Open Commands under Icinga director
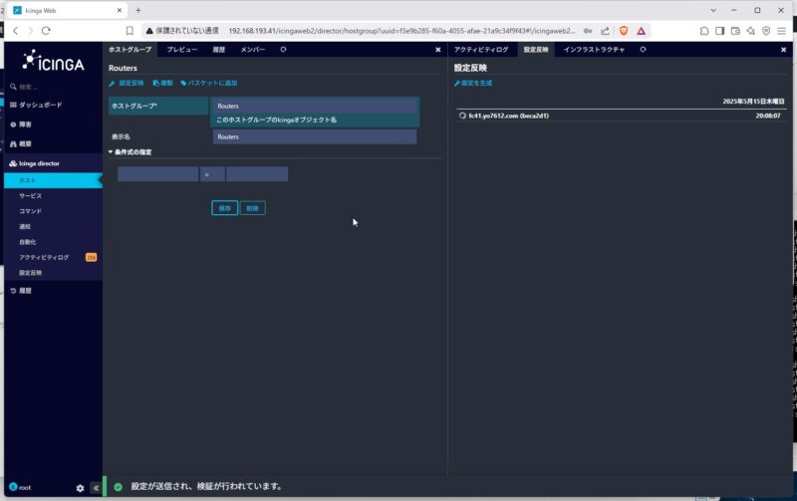The height and width of the screenshot is (501, 797). pos(31,211)
